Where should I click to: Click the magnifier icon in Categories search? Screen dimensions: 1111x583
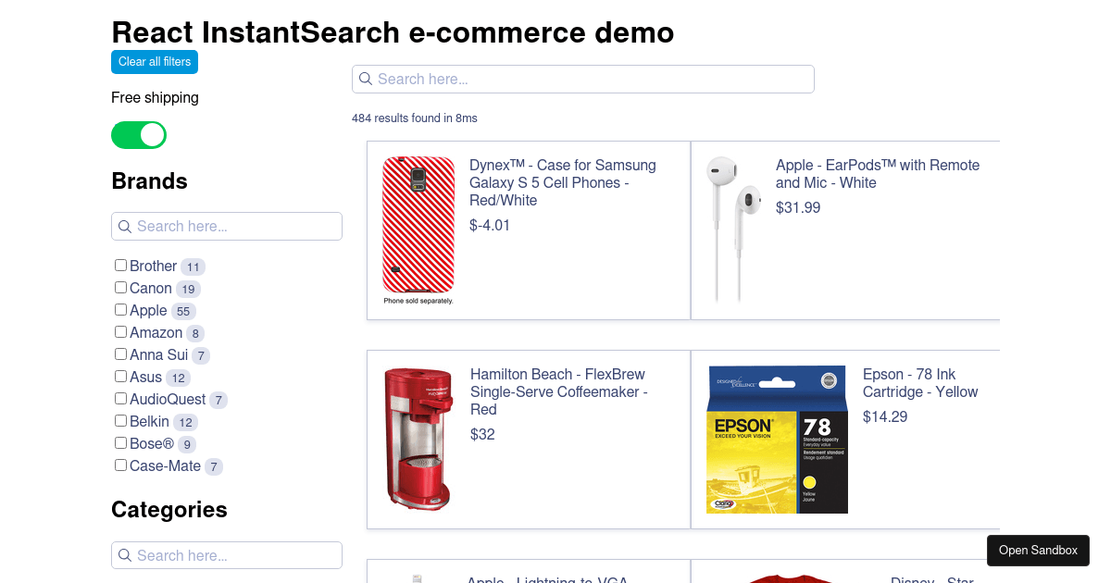click(x=125, y=556)
